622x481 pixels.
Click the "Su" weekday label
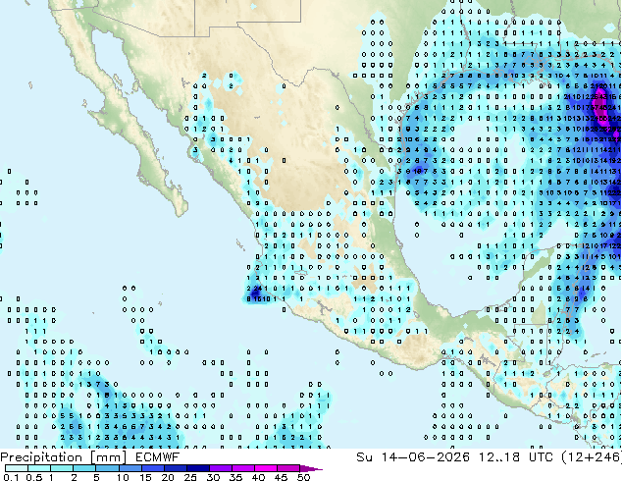pos(364,457)
